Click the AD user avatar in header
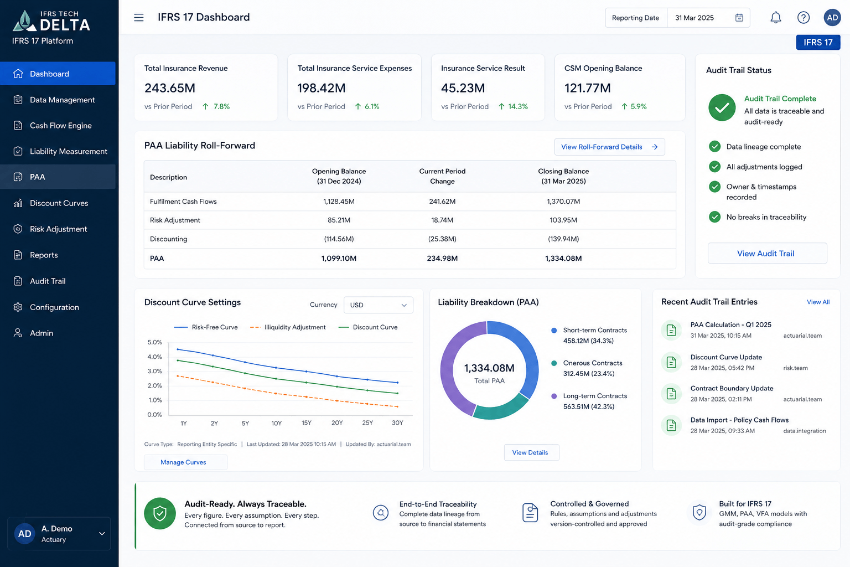 (x=832, y=18)
